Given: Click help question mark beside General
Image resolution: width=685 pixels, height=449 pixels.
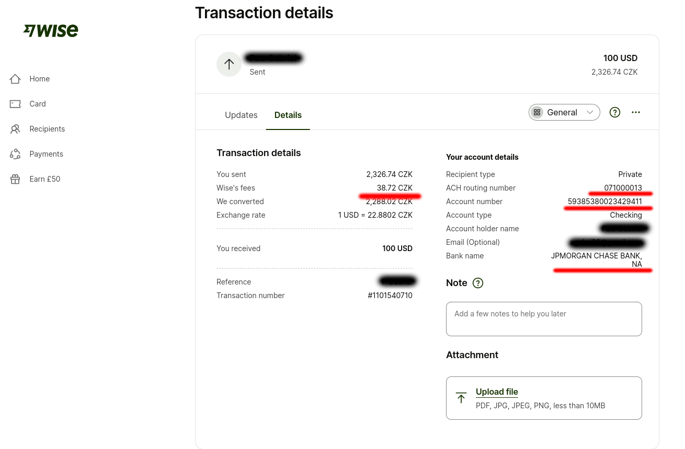Looking at the screenshot, I should pyautogui.click(x=615, y=112).
